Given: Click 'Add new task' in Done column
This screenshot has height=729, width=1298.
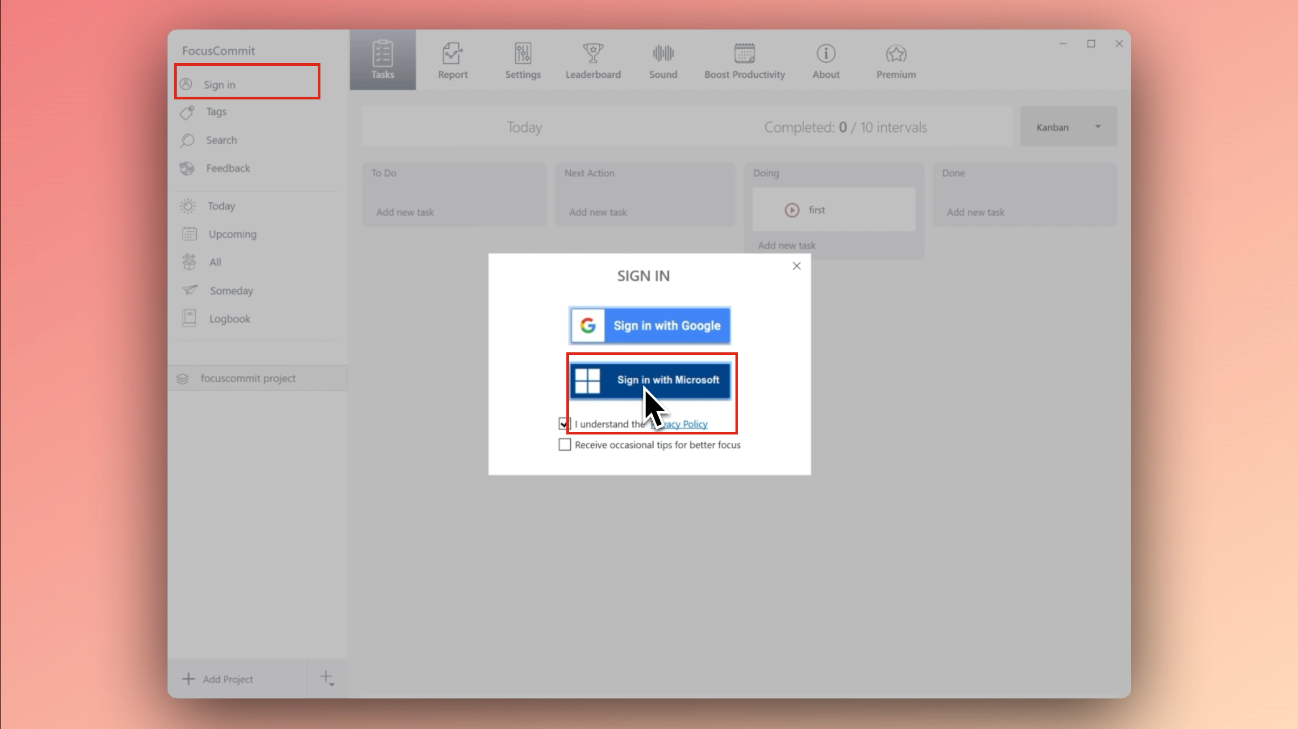Looking at the screenshot, I should pos(975,212).
